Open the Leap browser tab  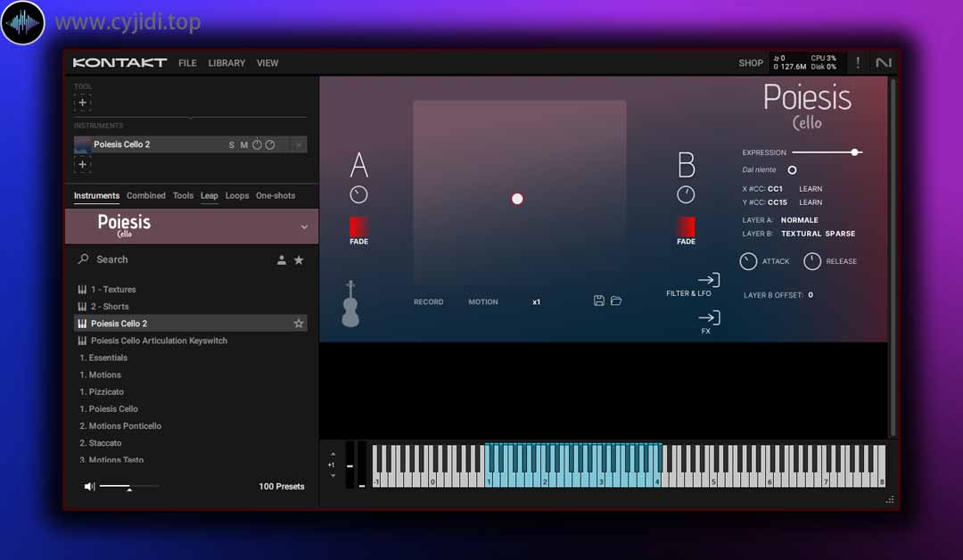point(209,195)
